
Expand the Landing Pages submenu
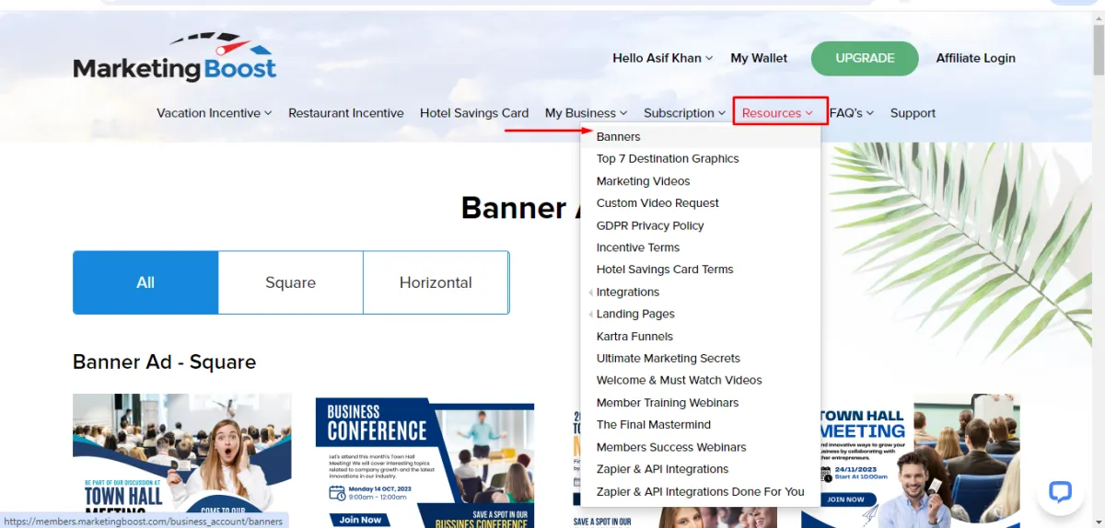635,314
